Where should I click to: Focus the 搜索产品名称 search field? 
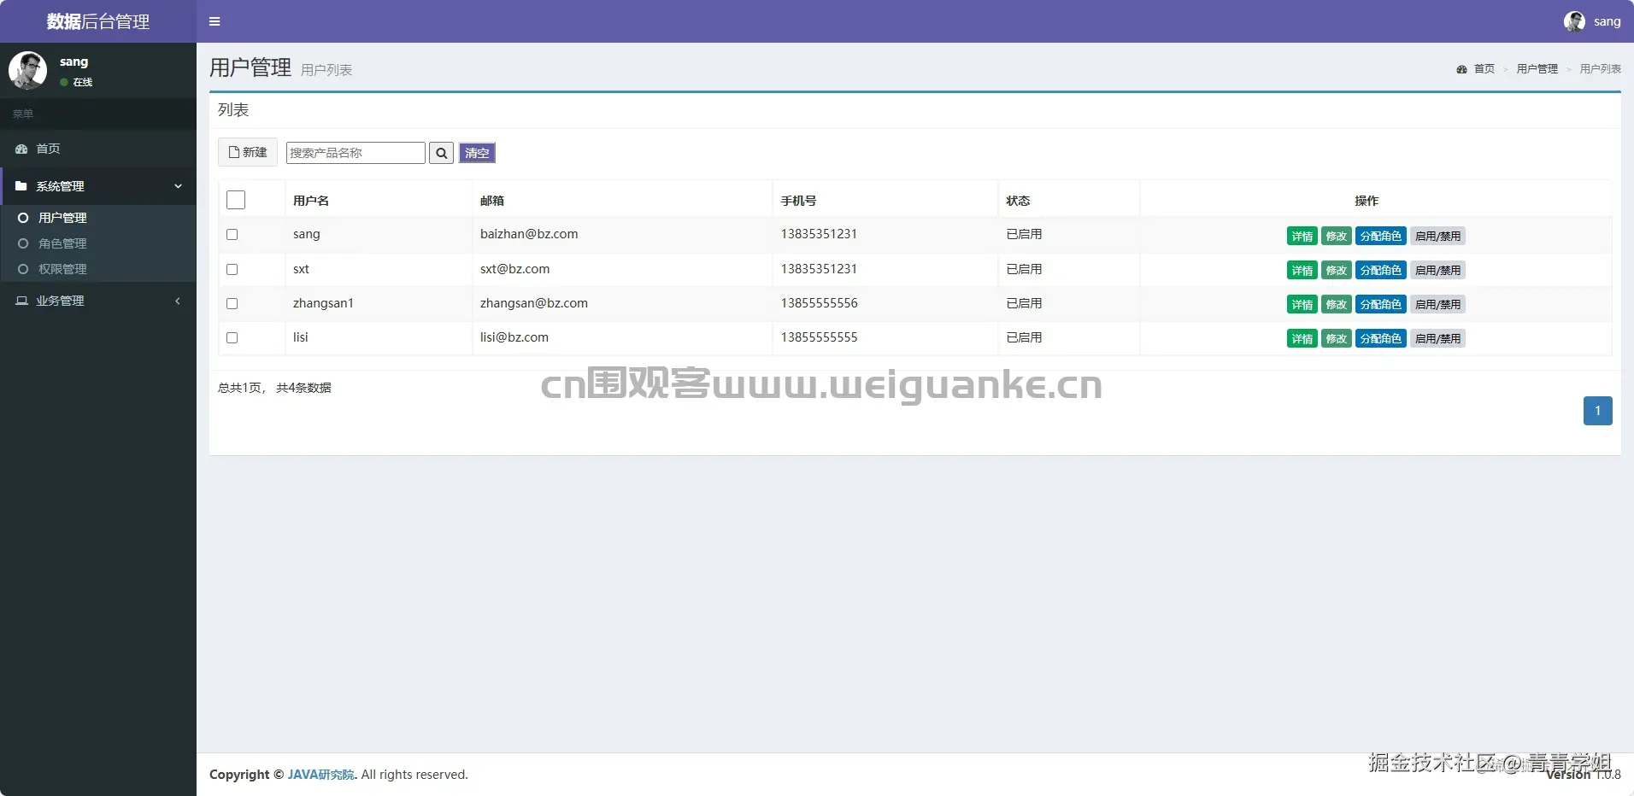point(356,153)
